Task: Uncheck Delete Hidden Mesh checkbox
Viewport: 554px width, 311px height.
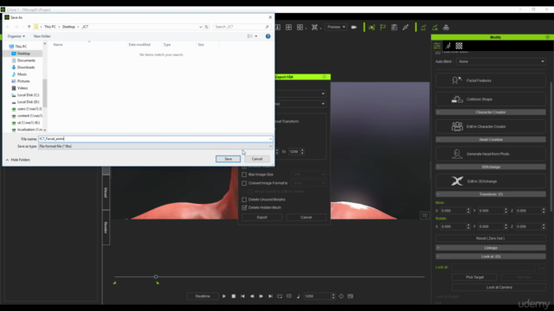Action: pos(244,207)
